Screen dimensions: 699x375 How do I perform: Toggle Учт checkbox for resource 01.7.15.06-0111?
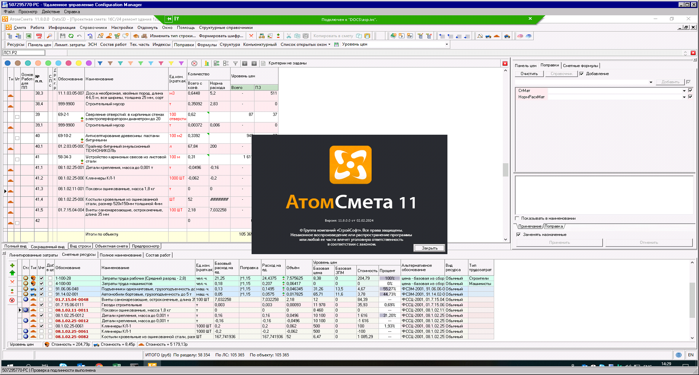click(x=42, y=305)
